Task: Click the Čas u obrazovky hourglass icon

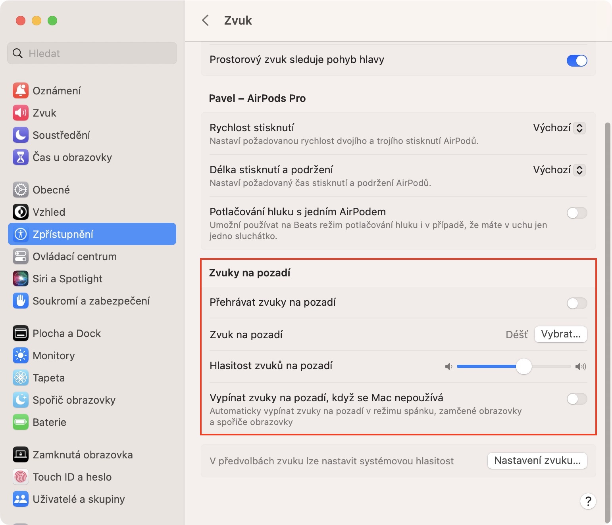Action: [21, 157]
